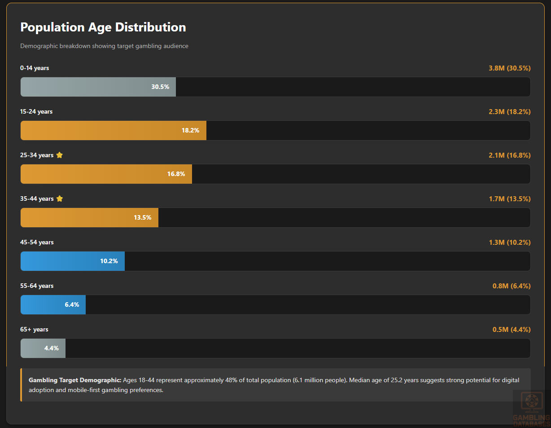Click the 0.5M (4.4%) value label
Screen dimensions: 551x428
pyautogui.click(x=511, y=330)
